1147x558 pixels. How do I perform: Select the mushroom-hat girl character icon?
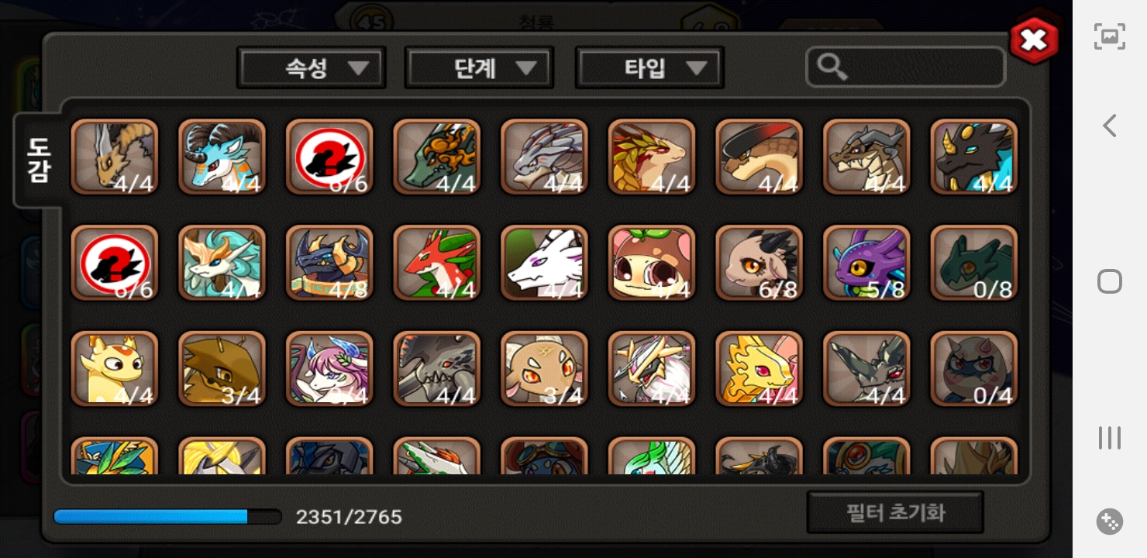click(x=652, y=263)
